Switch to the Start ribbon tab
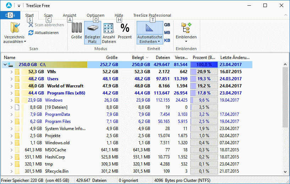Image resolution: width=290 pixels, height=184 pixels. coord(29,15)
